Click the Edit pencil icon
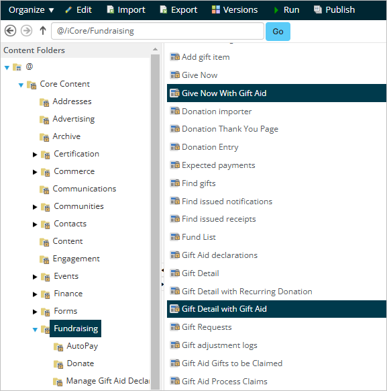387x391 pixels. [x=68, y=10]
